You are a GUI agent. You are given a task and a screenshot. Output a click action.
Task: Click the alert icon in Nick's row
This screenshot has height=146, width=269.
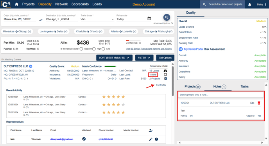point(156,139)
